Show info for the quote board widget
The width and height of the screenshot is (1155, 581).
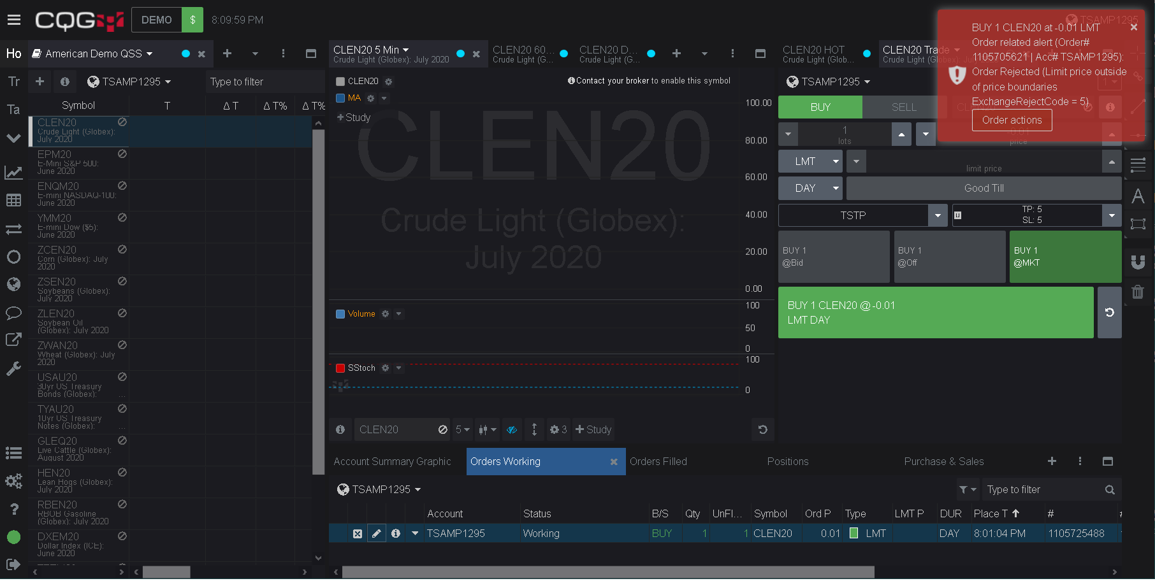(x=65, y=82)
